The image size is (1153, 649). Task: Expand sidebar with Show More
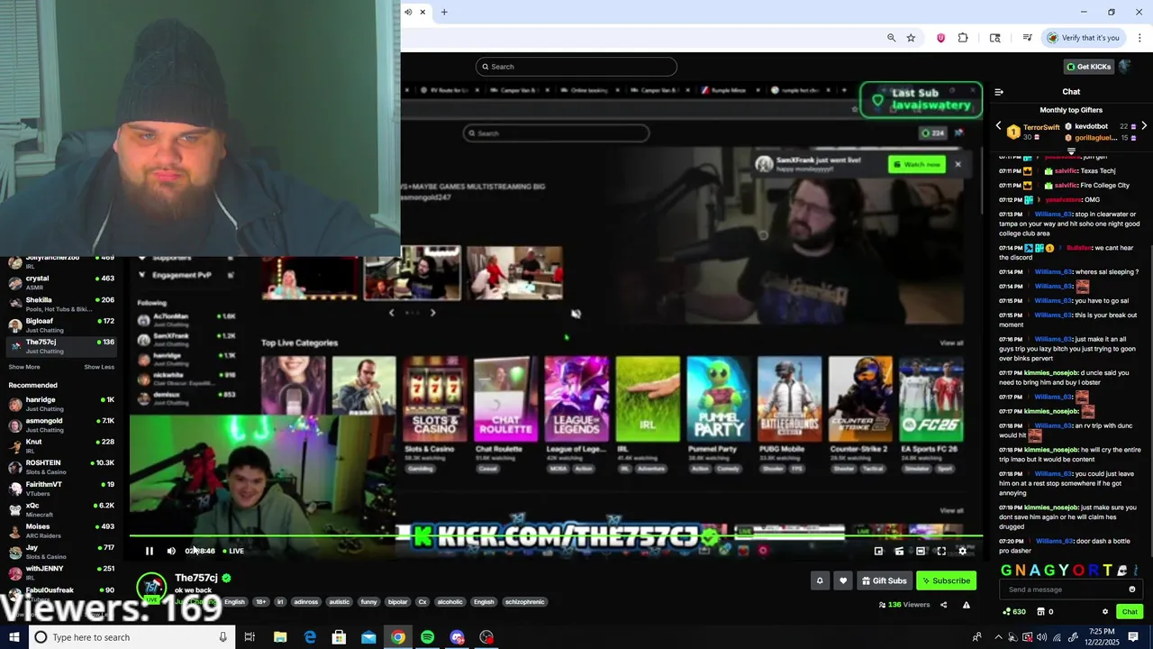coord(24,367)
